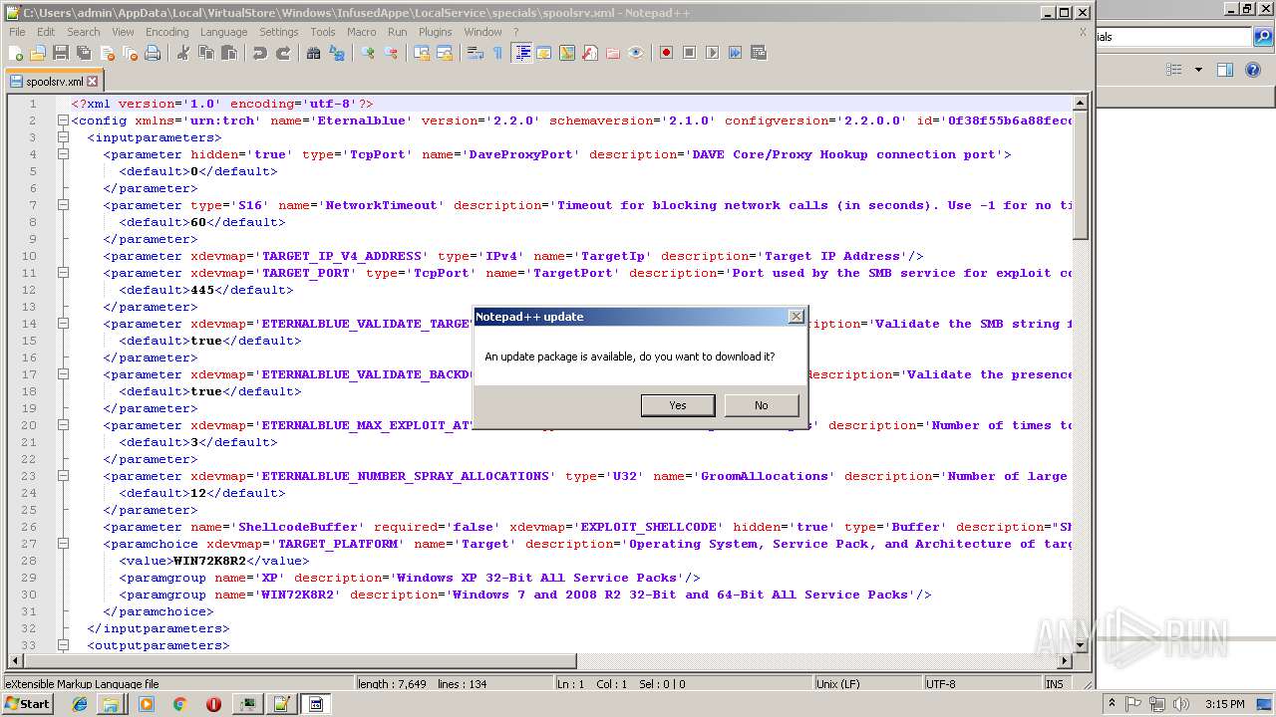Click the Close file toolbar icon
The width and height of the screenshot is (1276, 717).
click(x=107, y=53)
